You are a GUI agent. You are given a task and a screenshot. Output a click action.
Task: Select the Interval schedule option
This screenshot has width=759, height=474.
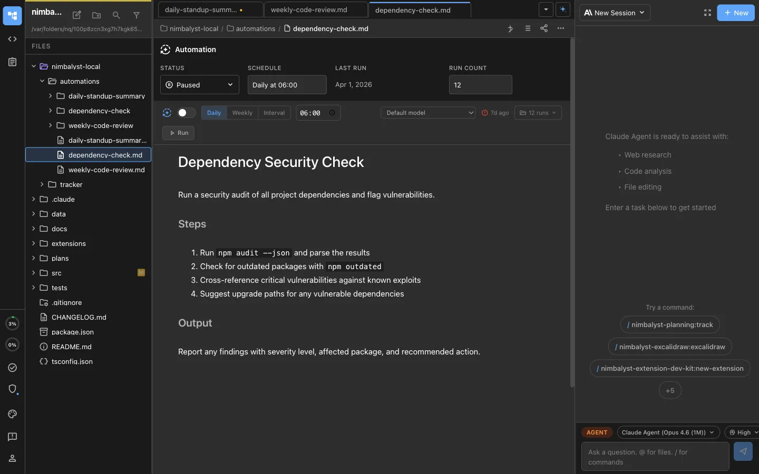(x=274, y=113)
